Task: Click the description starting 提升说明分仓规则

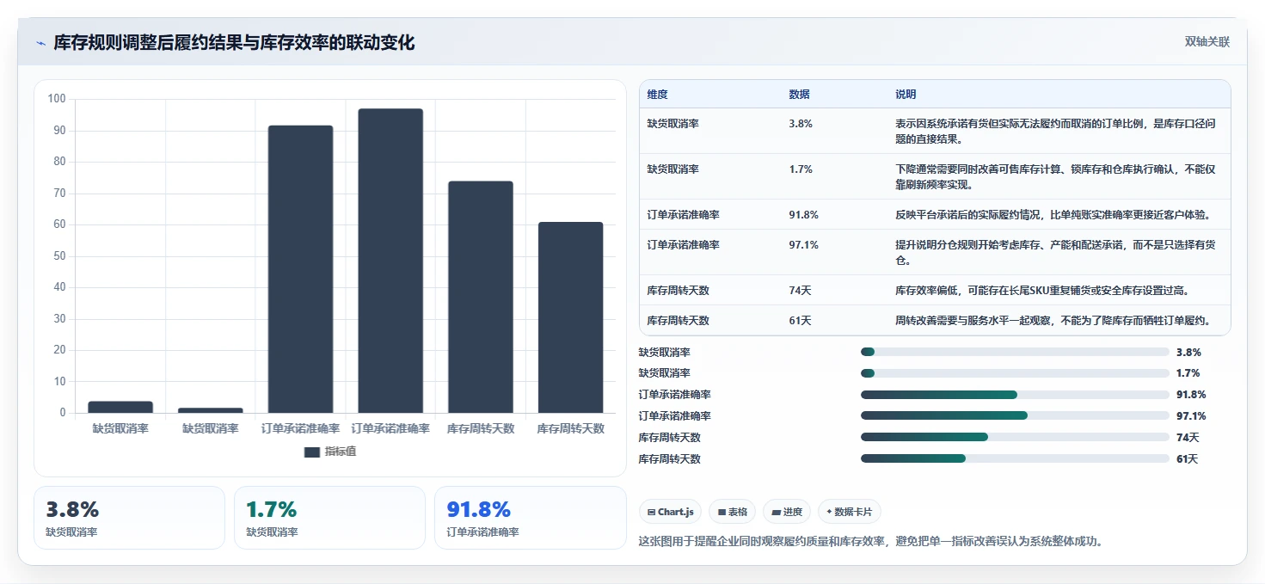Action: click(1055, 252)
